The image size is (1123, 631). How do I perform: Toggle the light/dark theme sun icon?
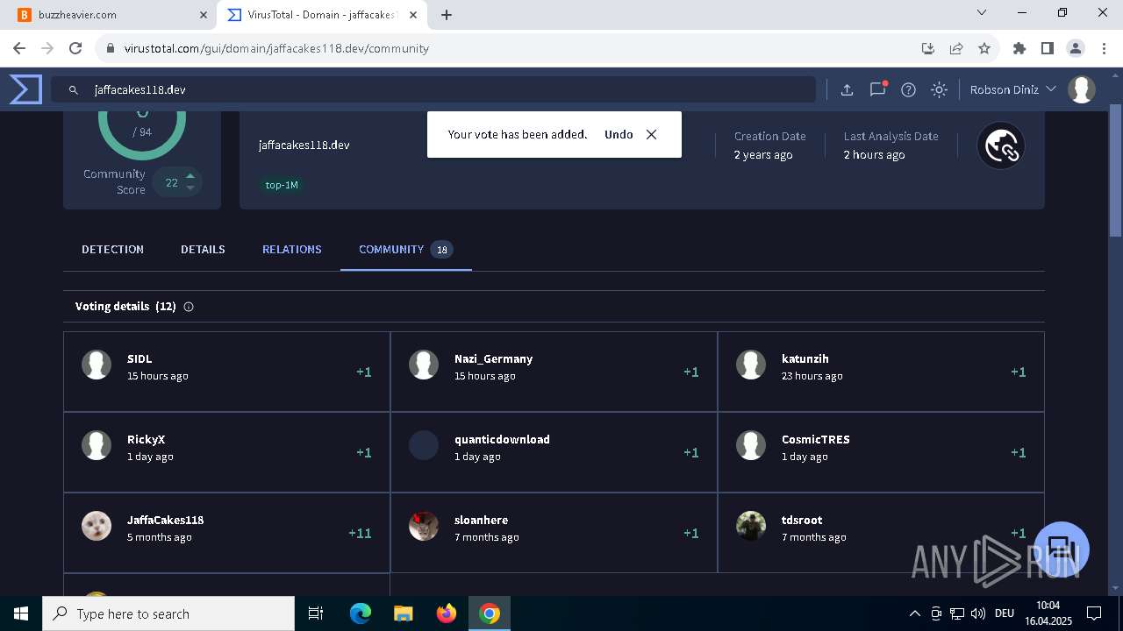click(x=940, y=89)
